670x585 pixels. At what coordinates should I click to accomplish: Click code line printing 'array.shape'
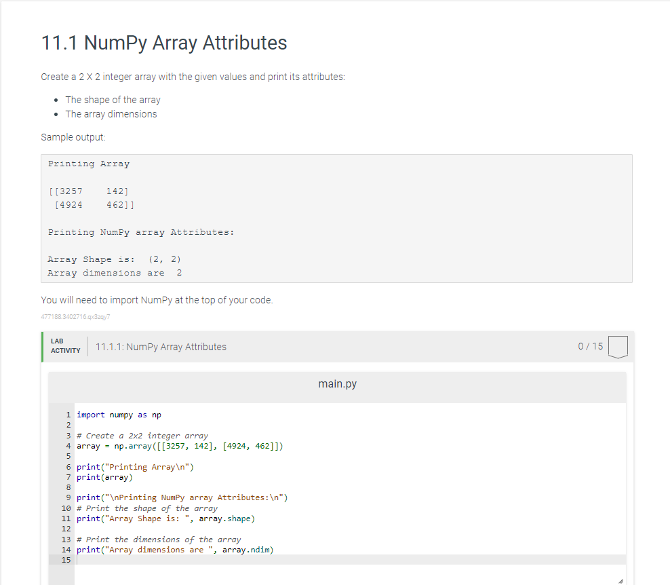165,518
